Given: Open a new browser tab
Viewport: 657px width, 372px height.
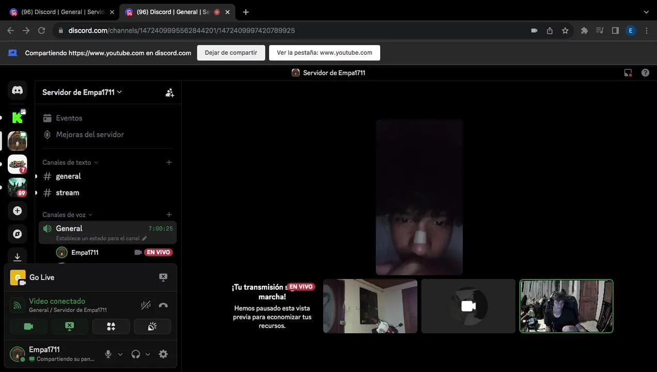Looking at the screenshot, I should [246, 12].
